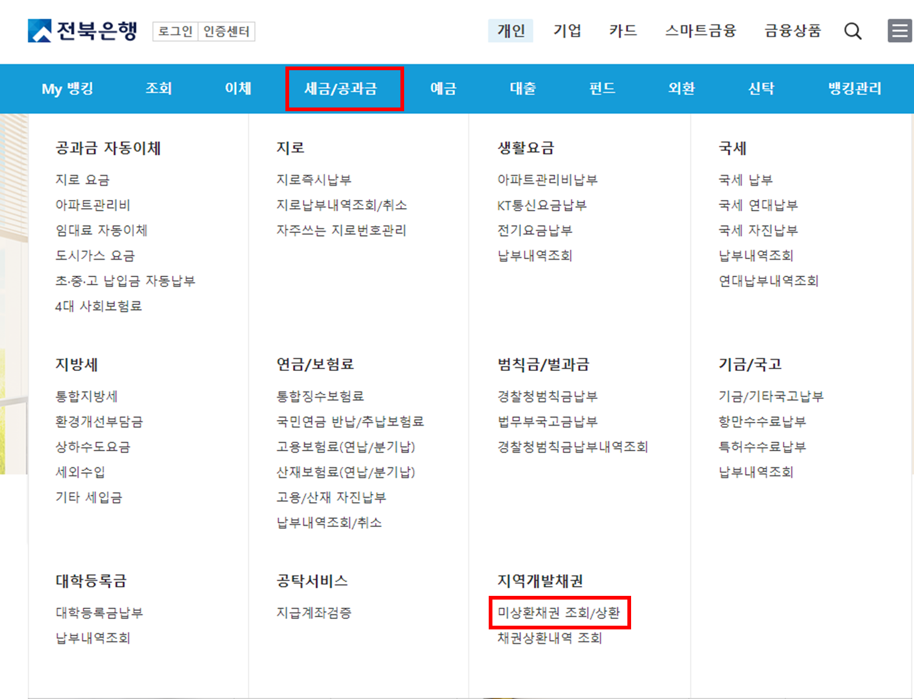The image size is (914, 699).
Task: Switch to the 외환 tab
Action: tap(681, 88)
